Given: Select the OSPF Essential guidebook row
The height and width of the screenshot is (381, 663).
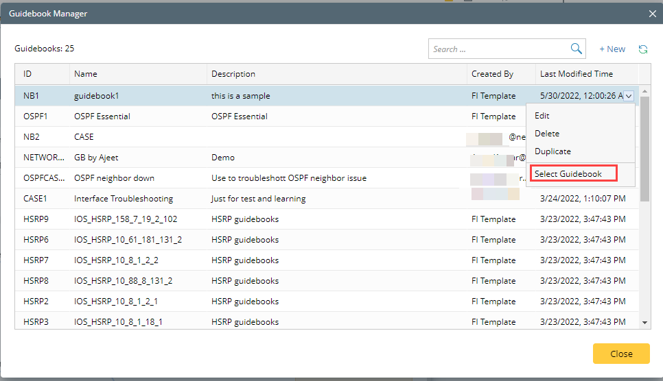Looking at the screenshot, I should pyautogui.click(x=103, y=116).
